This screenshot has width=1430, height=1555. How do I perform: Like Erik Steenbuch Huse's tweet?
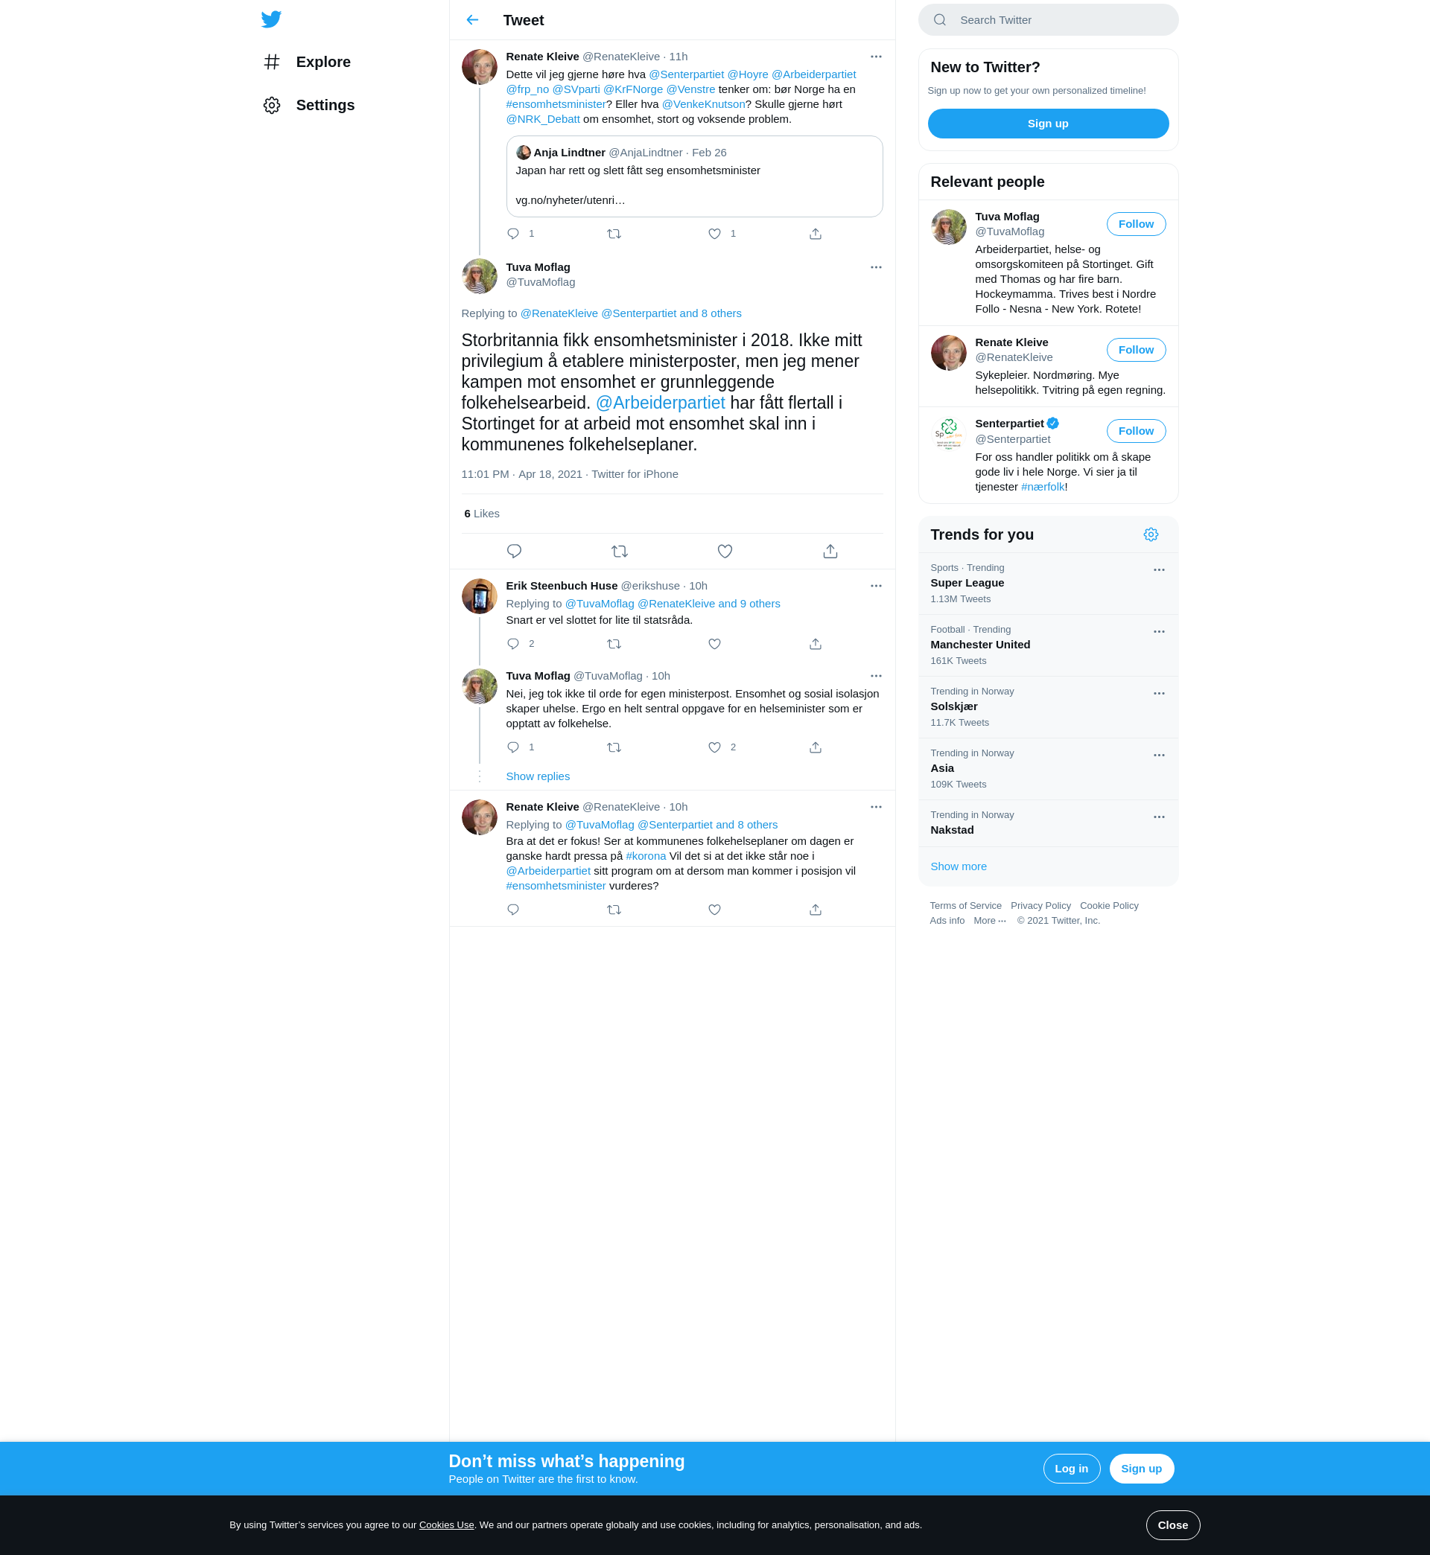pos(715,644)
